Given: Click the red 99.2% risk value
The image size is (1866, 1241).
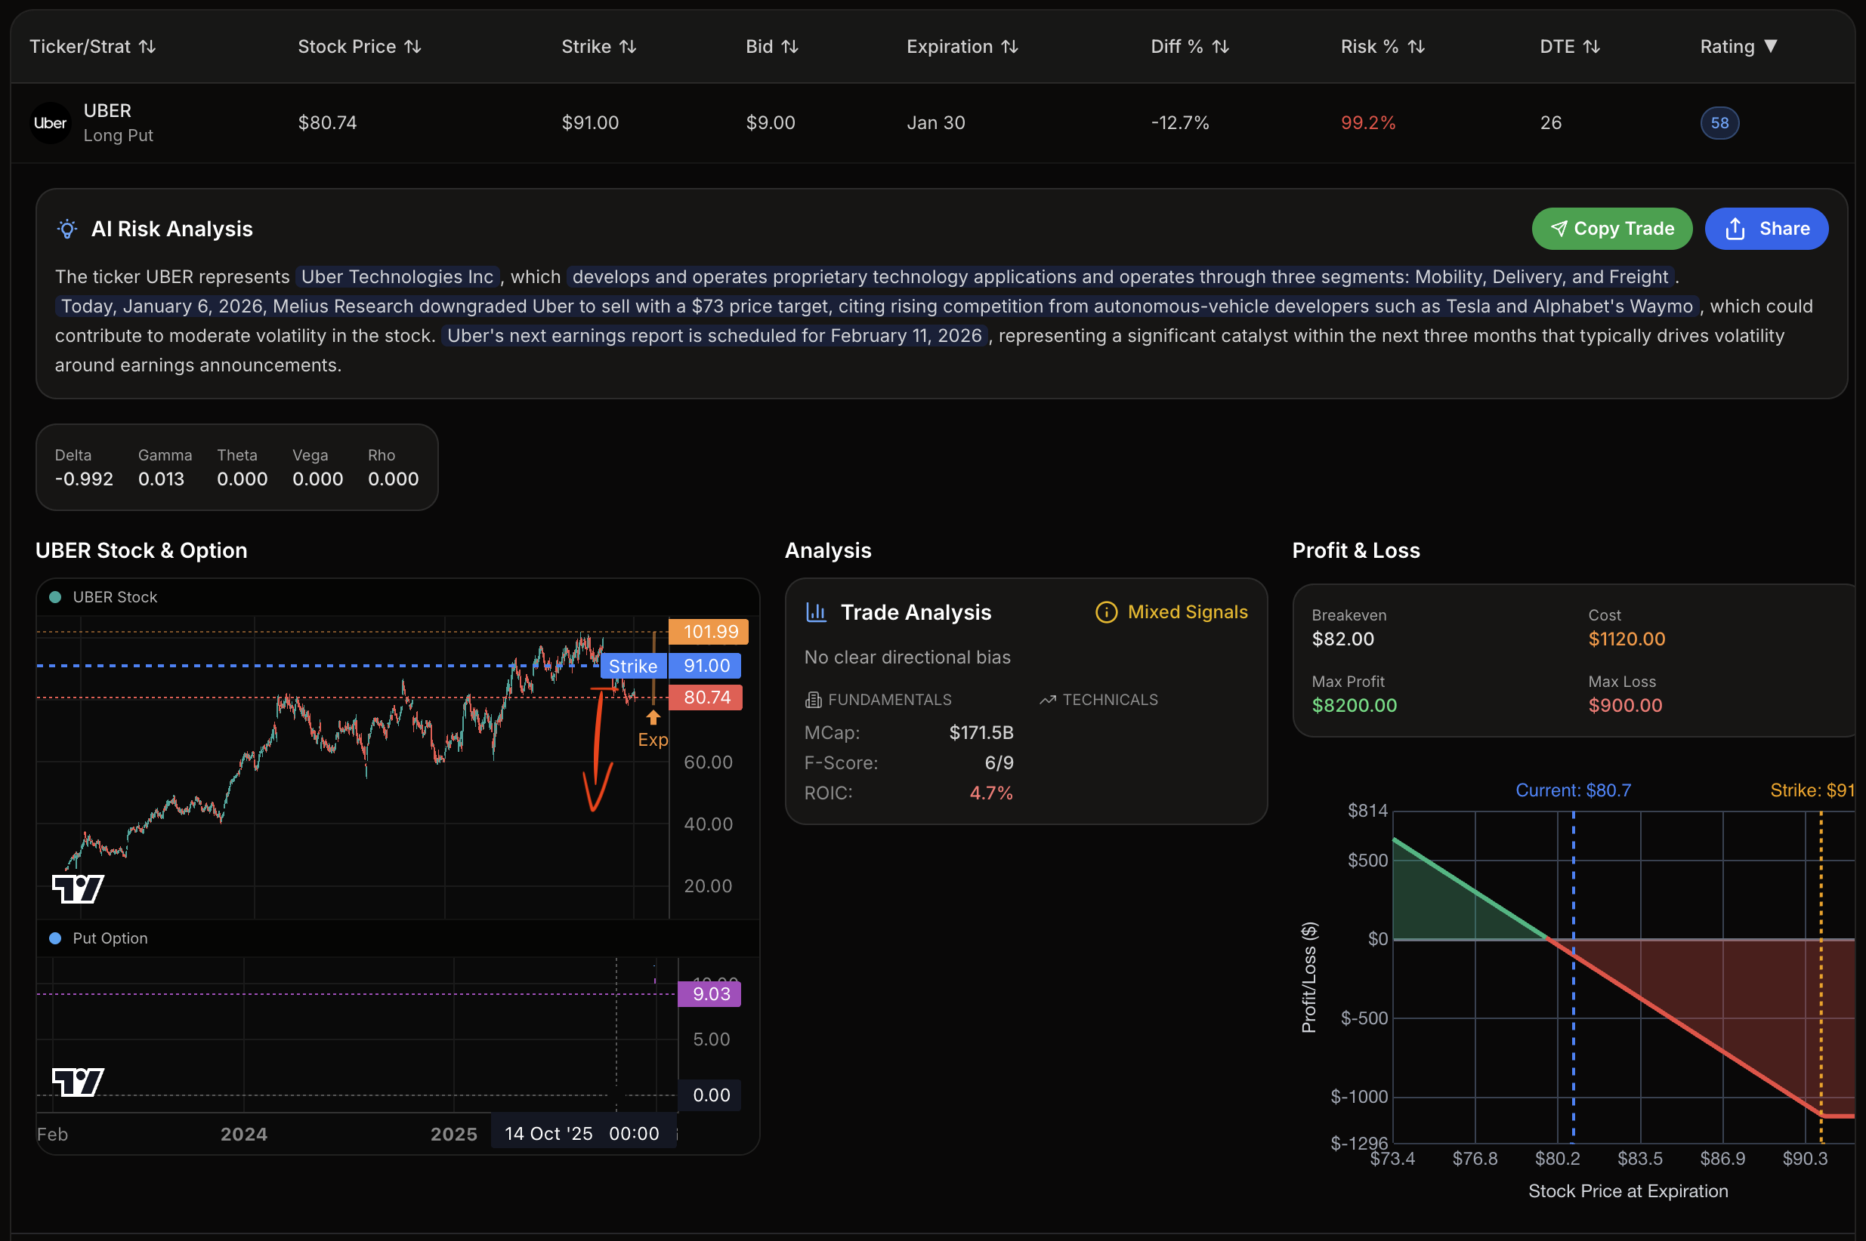Looking at the screenshot, I should tap(1368, 123).
